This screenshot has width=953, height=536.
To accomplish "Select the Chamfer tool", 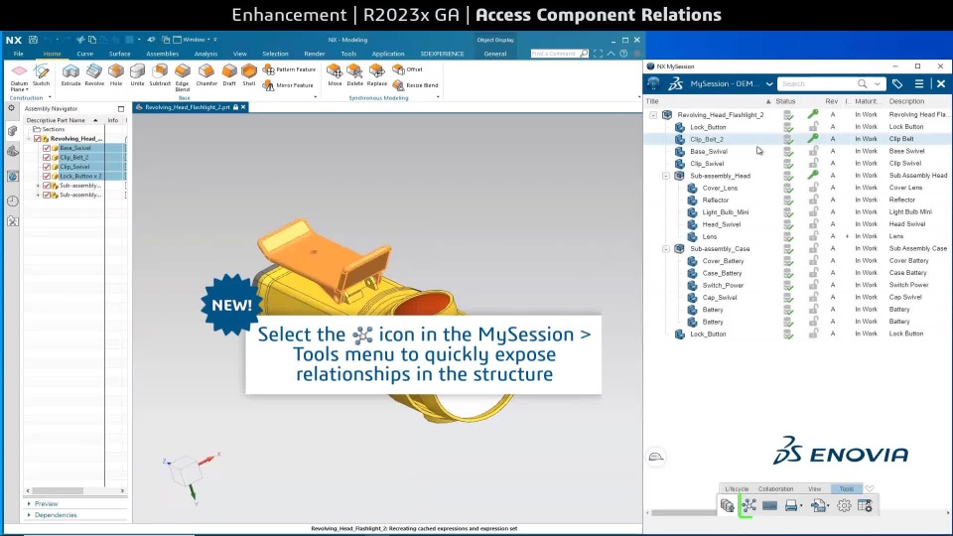I will pos(206,74).
